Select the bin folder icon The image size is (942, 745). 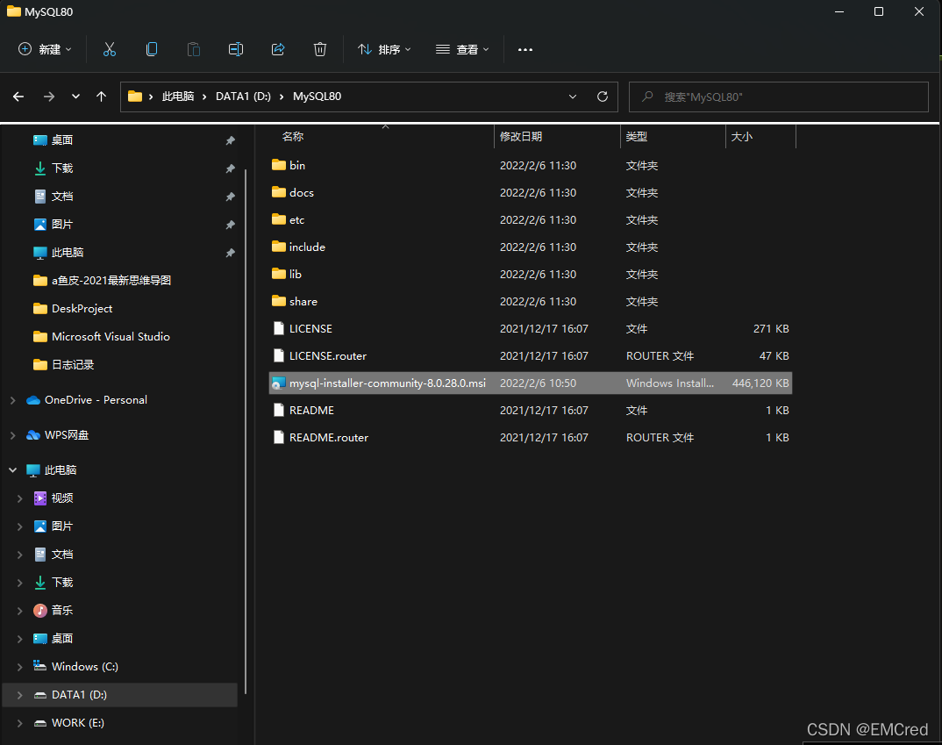pyautogui.click(x=278, y=165)
